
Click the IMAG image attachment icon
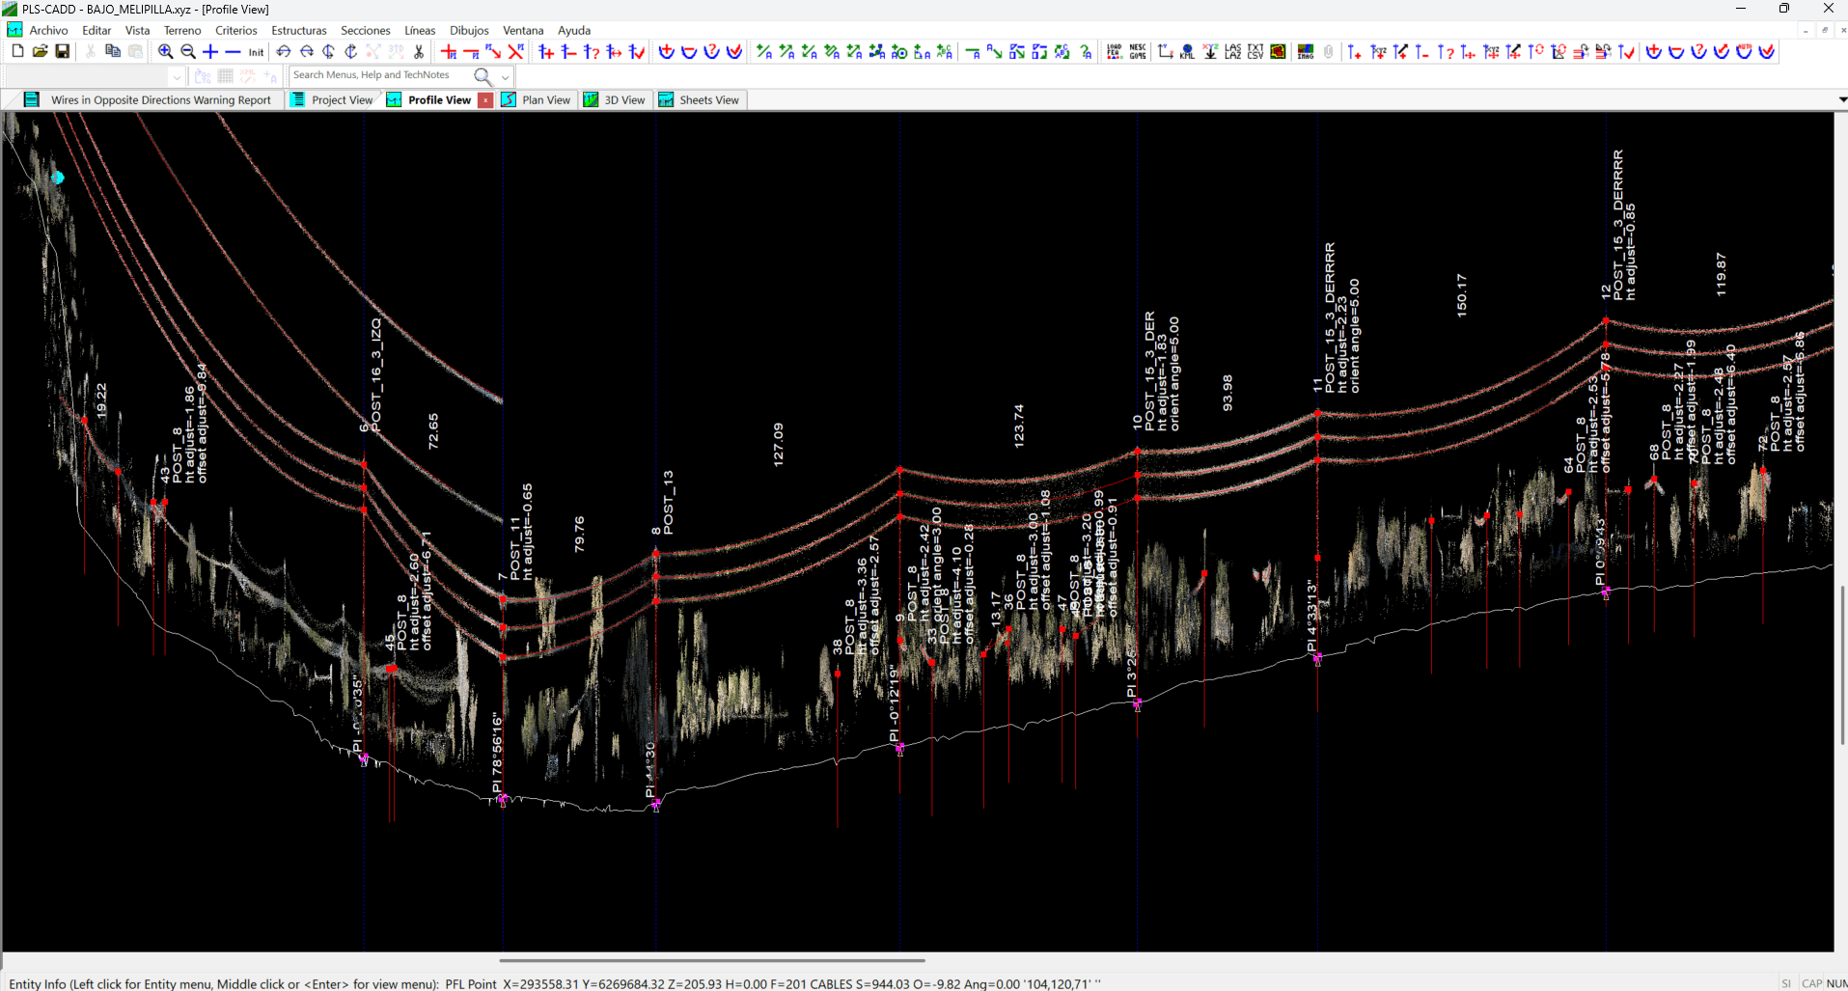[1306, 52]
